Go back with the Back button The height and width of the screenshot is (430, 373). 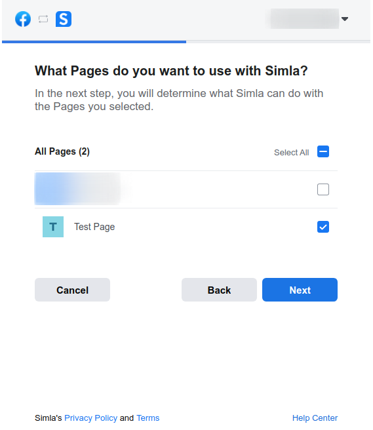[x=219, y=290]
